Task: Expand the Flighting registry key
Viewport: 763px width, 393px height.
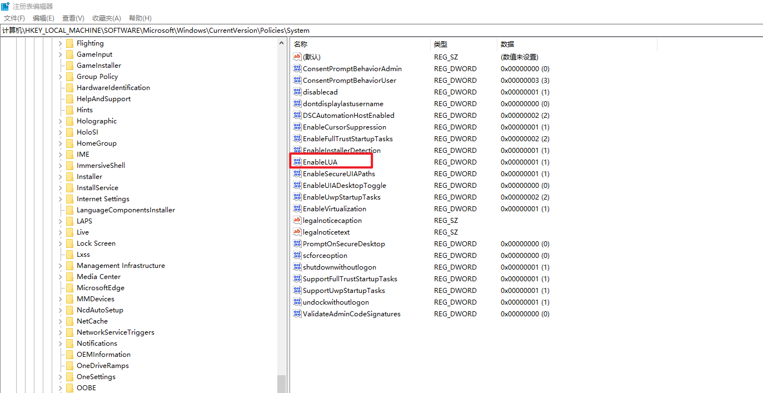Action: click(60, 43)
